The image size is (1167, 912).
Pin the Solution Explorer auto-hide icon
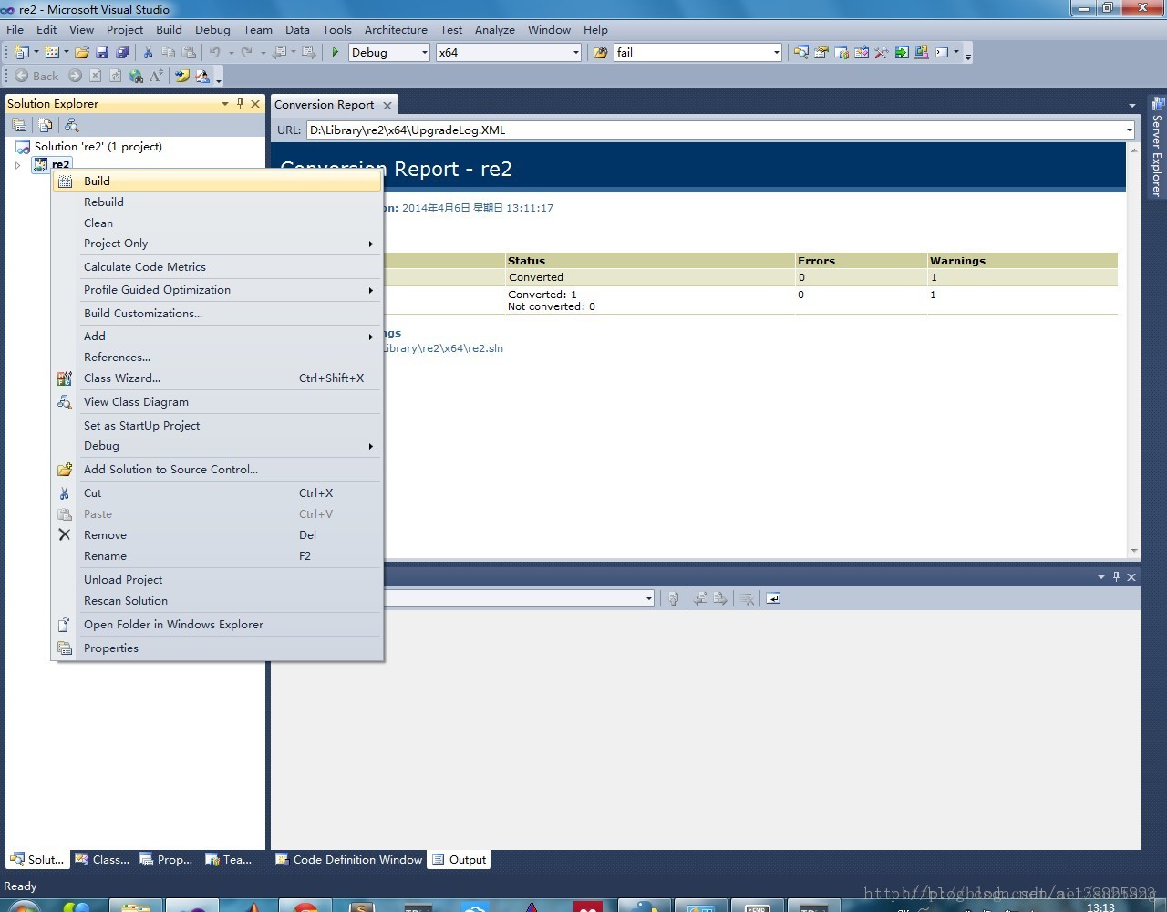[240, 103]
